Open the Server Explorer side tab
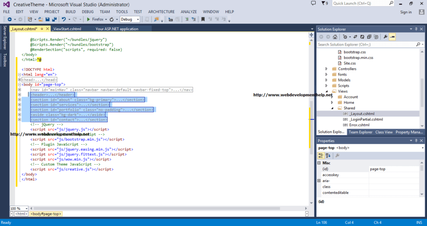427x226 pixels. coord(5,37)
